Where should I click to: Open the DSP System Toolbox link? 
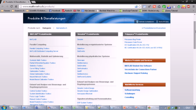[x=85, y=103]
